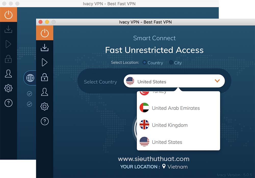
Task: Click help icon in back window sidebar
Action: 8,103
